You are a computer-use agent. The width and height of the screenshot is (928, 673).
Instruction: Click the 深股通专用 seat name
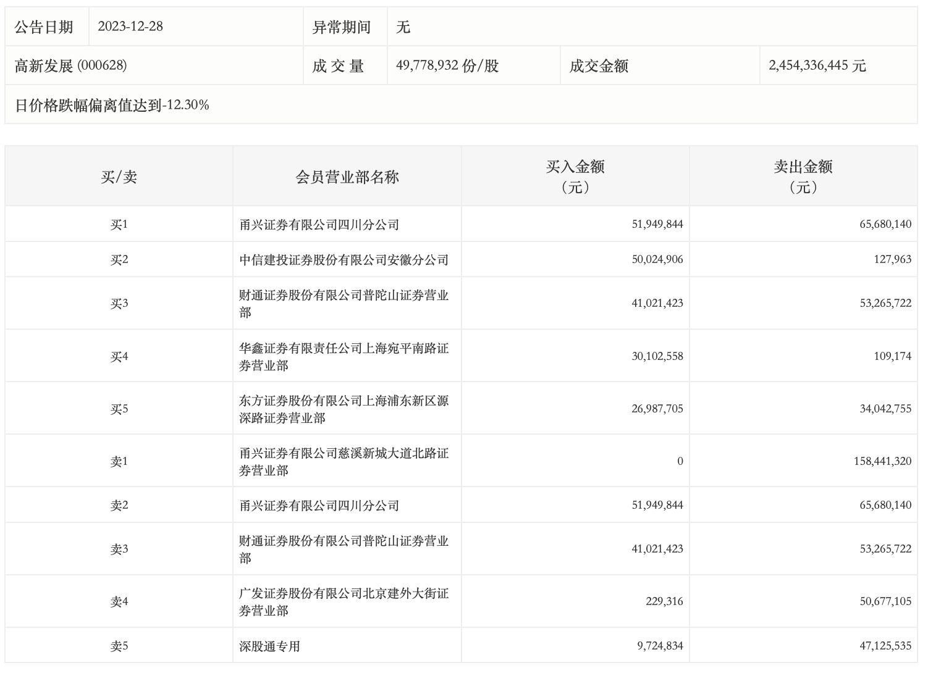pyautogui.click(x=270, y=646)
